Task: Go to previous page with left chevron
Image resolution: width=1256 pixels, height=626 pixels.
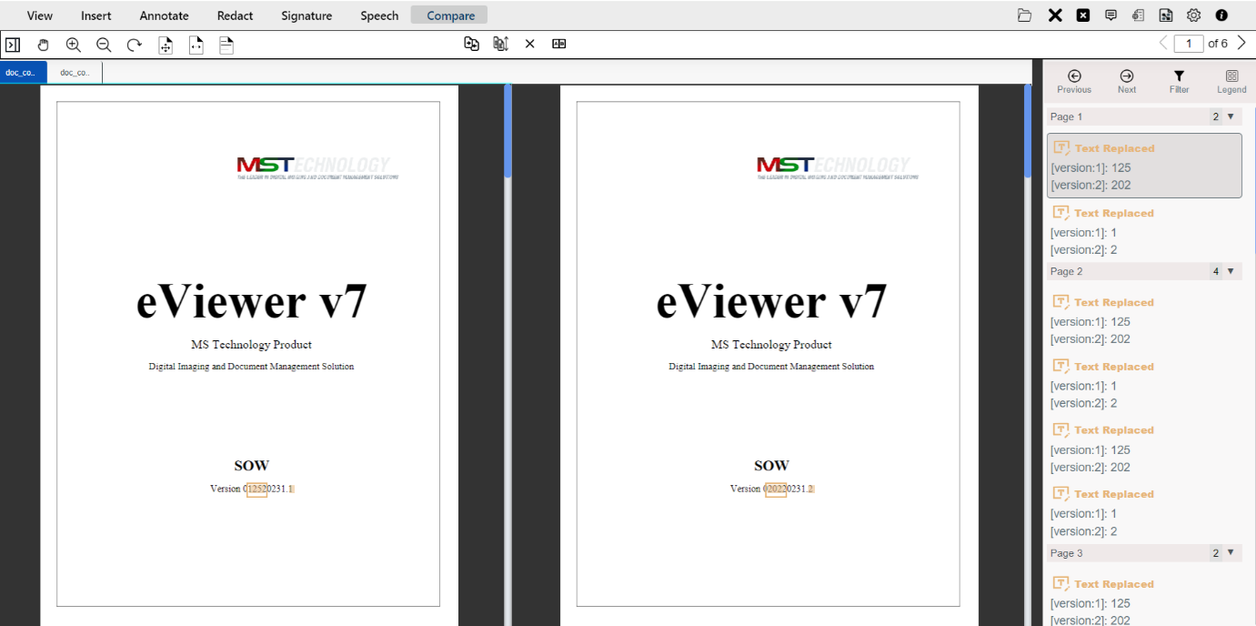Action: coord(1163,43)
